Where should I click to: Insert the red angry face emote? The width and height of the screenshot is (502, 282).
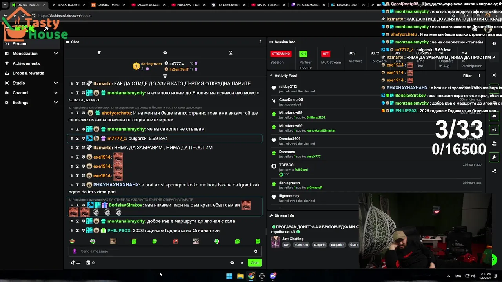click(x=175, y=241)
